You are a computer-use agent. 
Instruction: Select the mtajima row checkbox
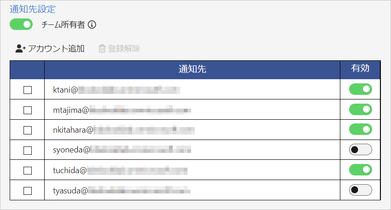28,110
